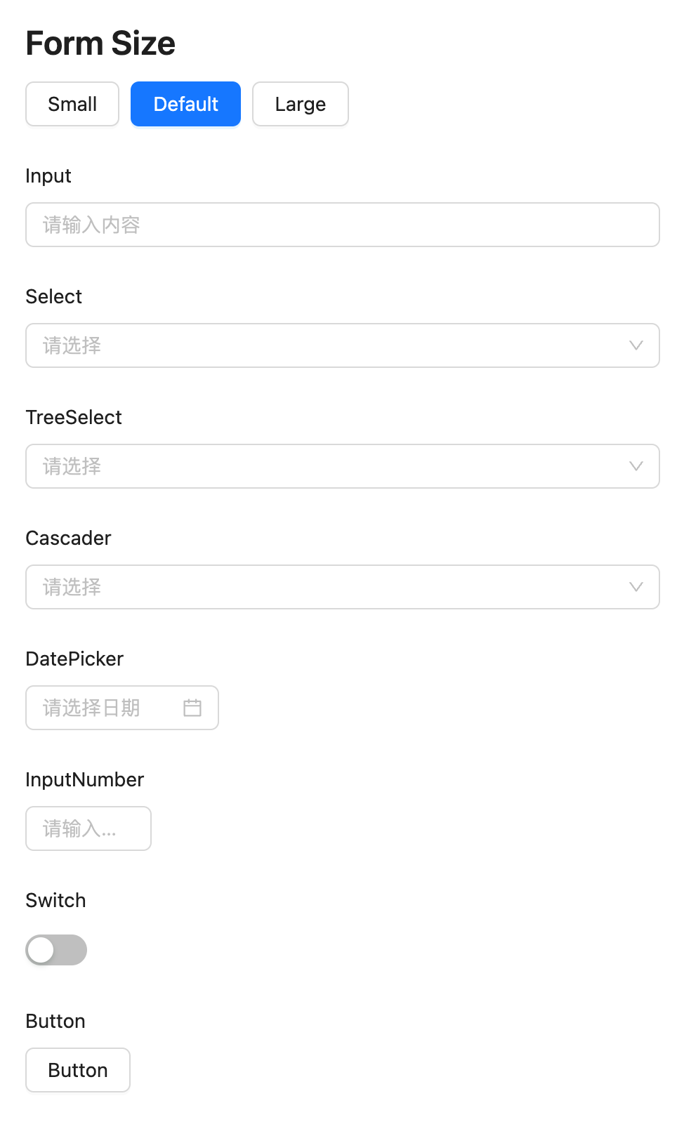
Task: Focus the InputNumber field
Action: (88, 828)
